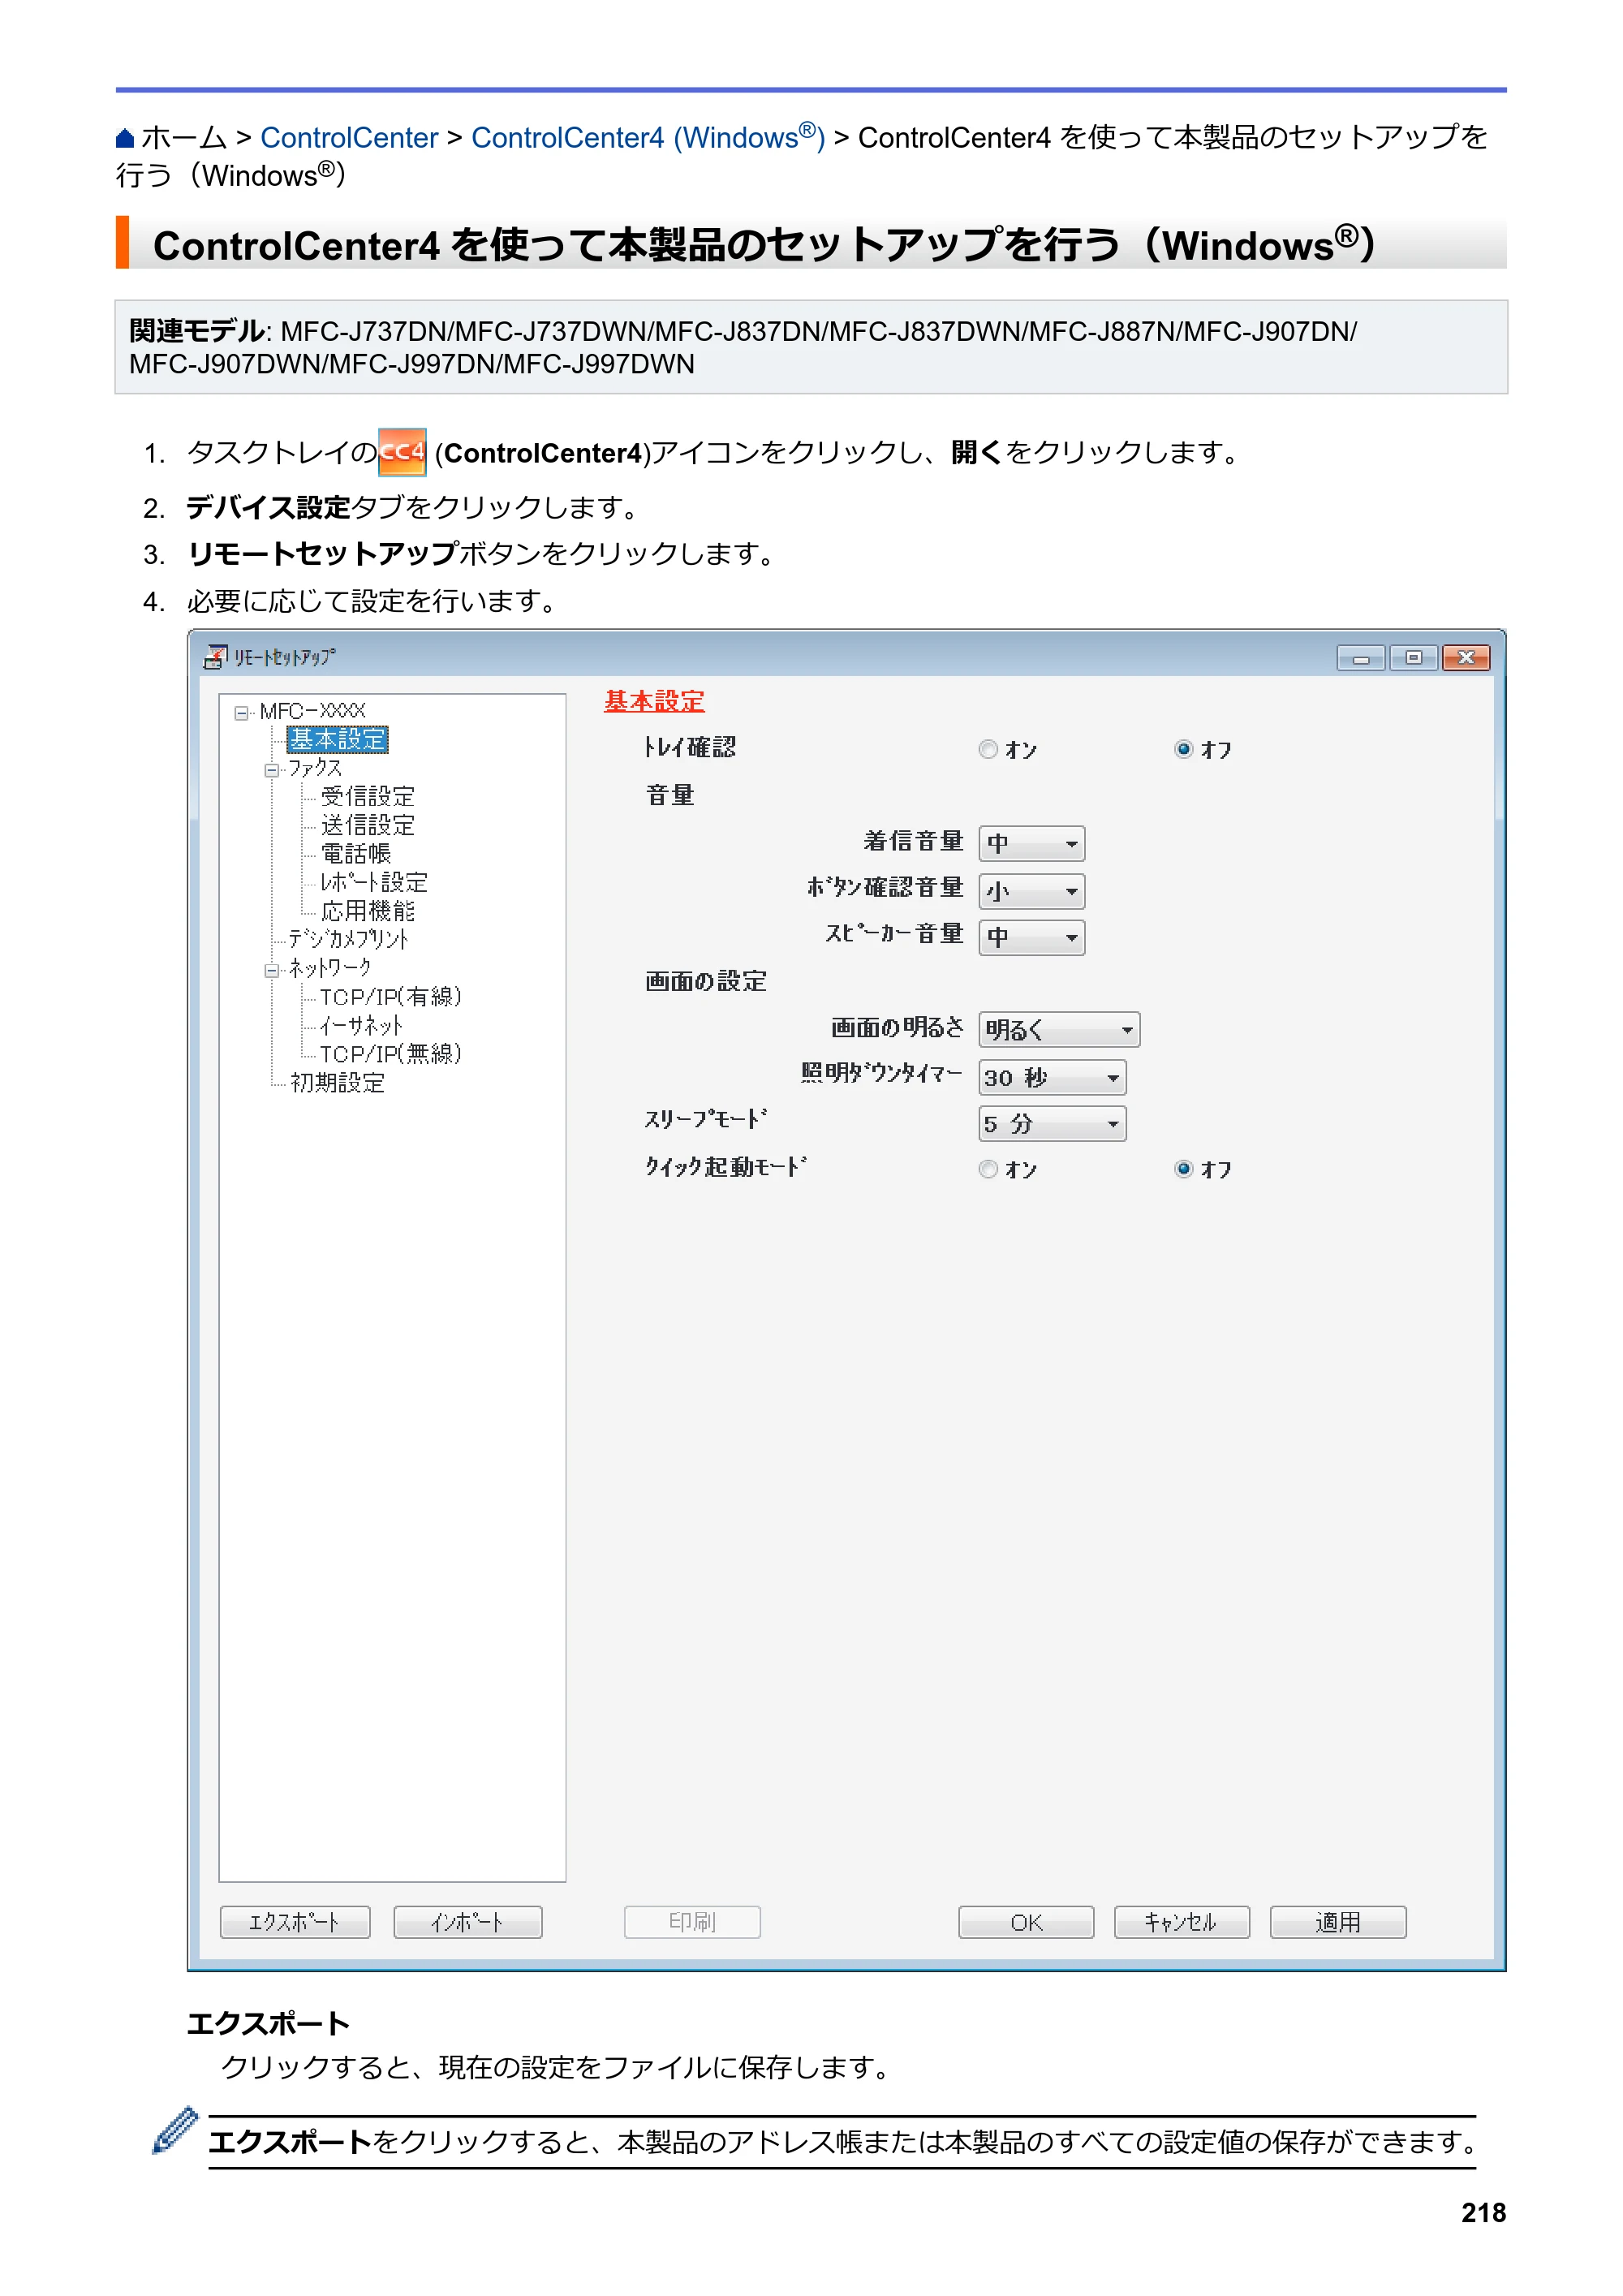Screen dimensions: 1623x2296
Task: Minimize the リモートセットアップ window
Action: click(1361, 657)
